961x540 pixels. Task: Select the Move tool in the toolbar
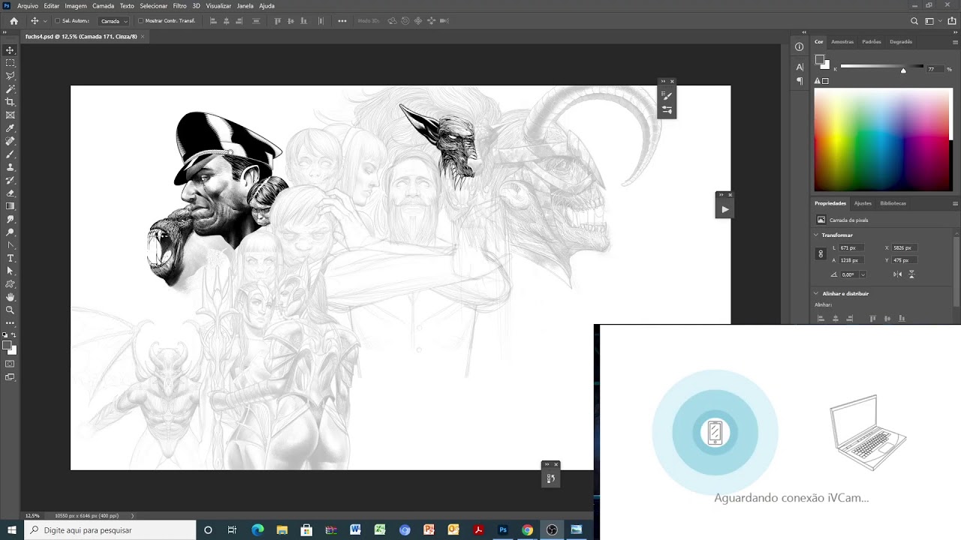pos(10,50)
